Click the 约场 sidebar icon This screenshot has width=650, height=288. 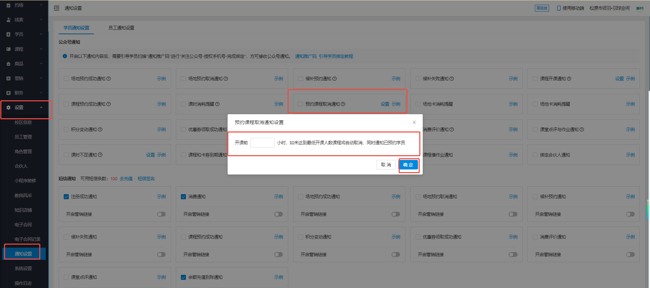point(8,5)
